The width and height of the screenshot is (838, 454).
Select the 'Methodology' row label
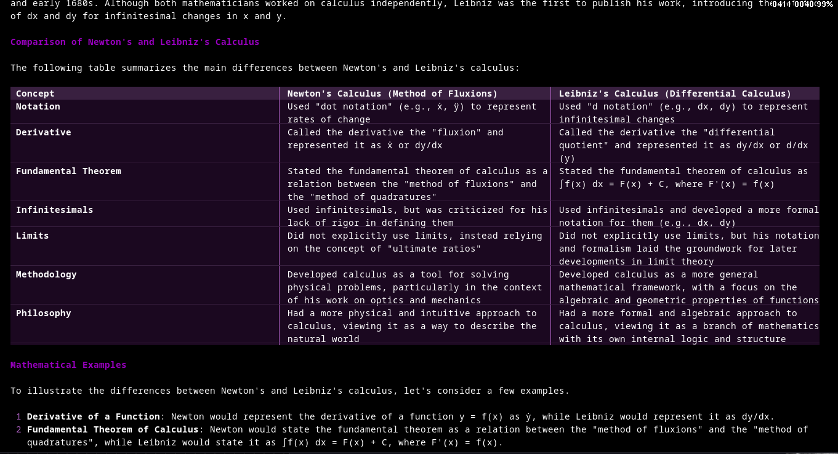46,274
